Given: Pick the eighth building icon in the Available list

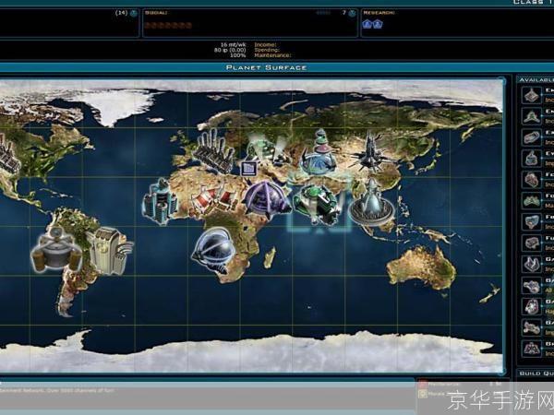Looking at the screenshot, I should point(532,243).
